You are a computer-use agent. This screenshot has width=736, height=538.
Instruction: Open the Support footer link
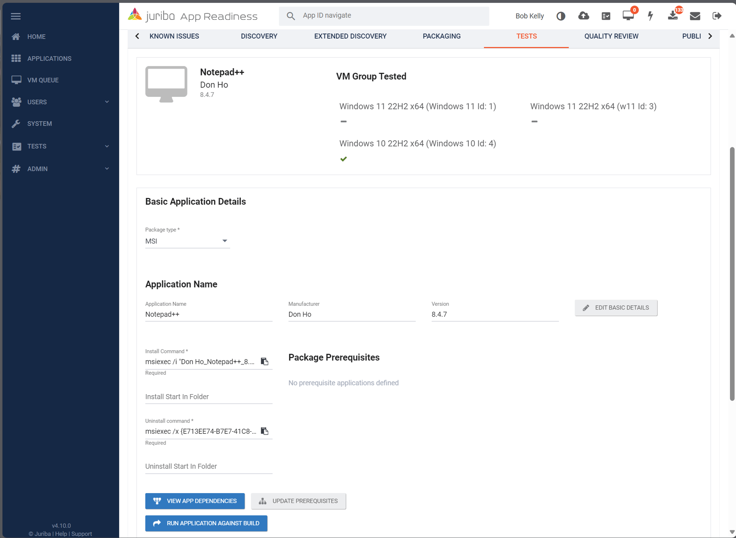(82, 534)
